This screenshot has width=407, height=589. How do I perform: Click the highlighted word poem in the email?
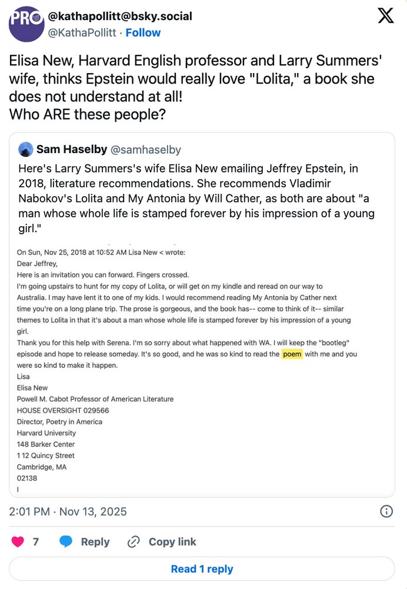[292, 354]
